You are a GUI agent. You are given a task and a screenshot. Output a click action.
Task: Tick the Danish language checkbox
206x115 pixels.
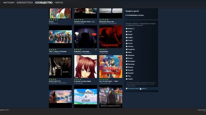point(126,34)
